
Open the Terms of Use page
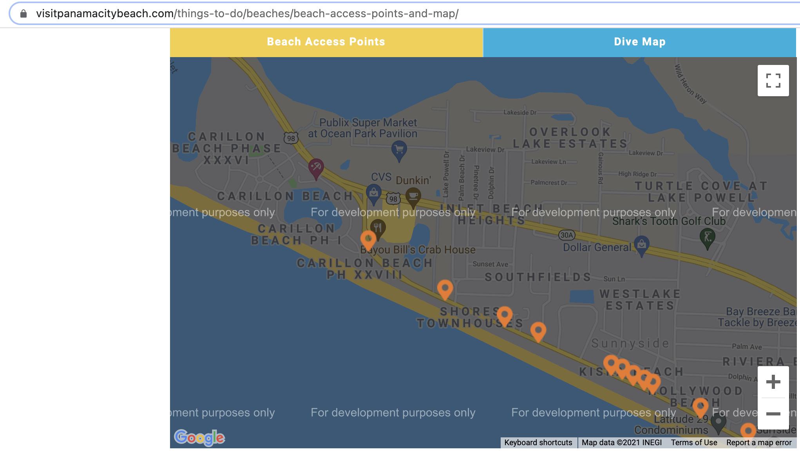coord(694,442)
